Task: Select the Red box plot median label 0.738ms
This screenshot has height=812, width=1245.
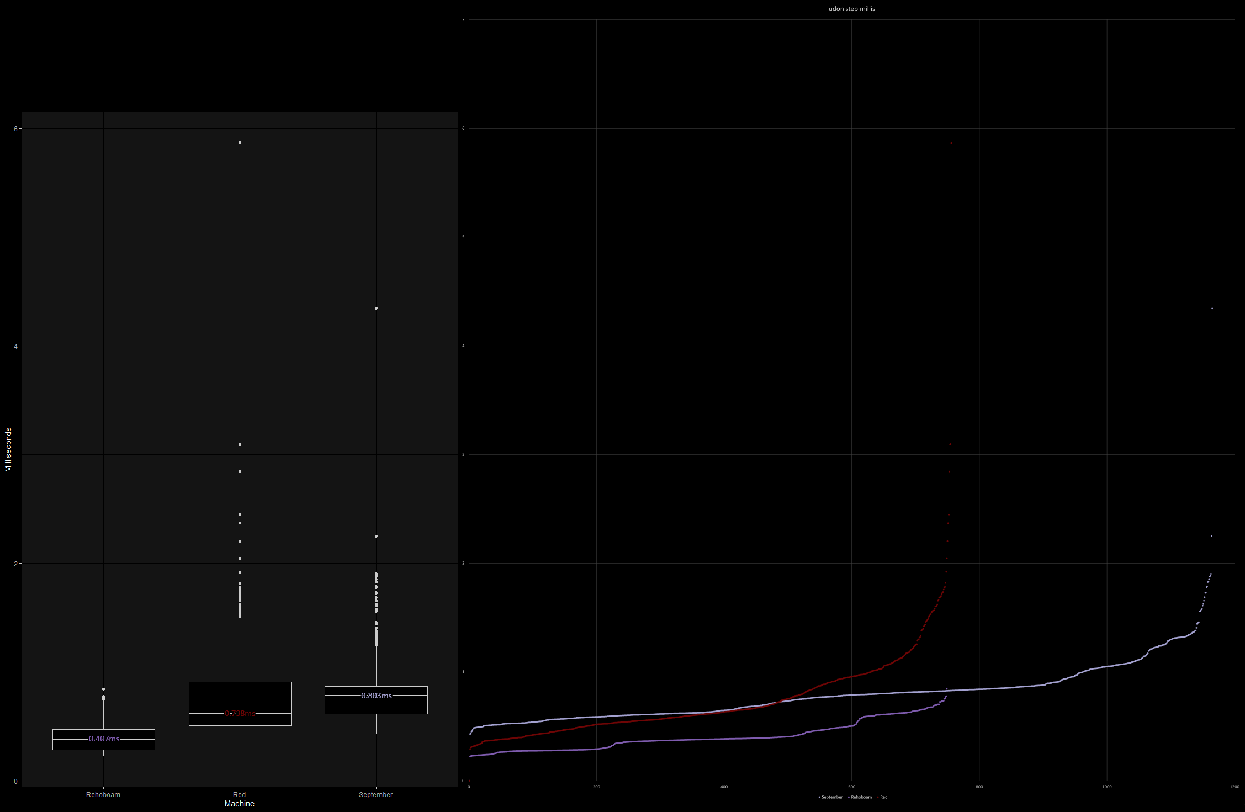Action: (240, 713)
